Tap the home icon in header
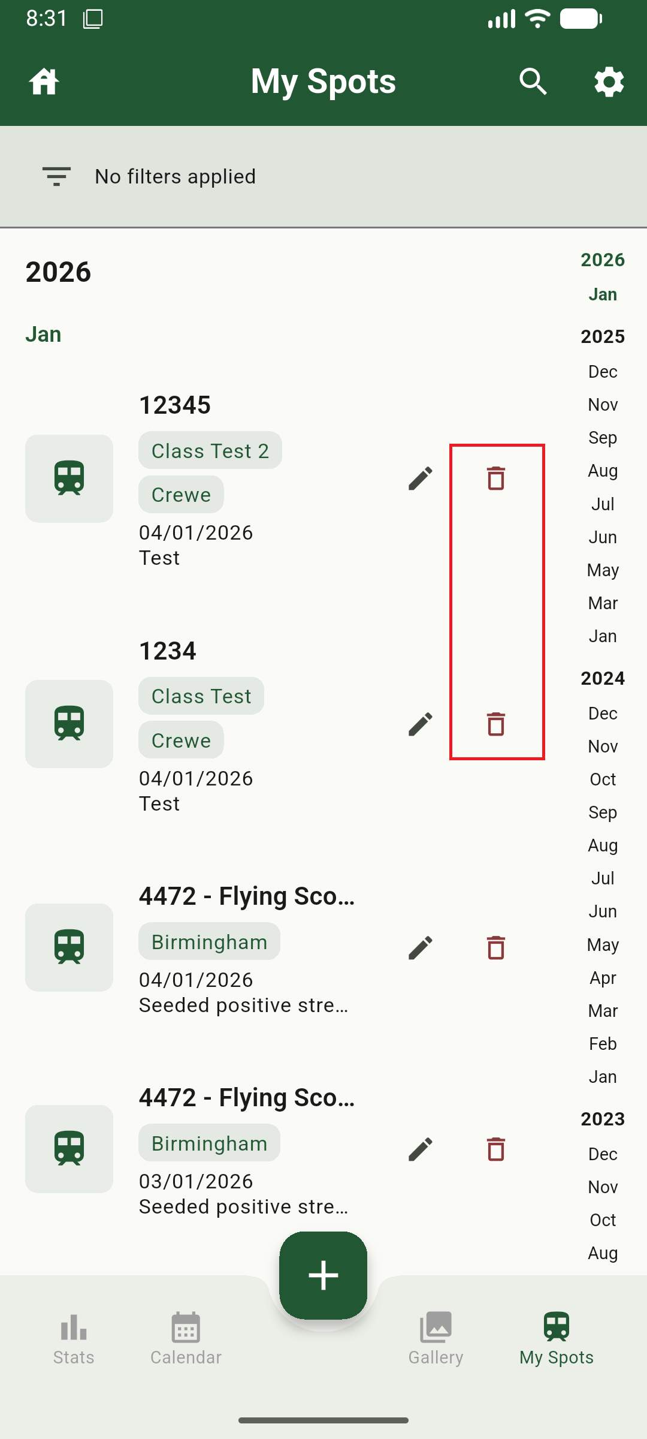 [x=44, y=82]
